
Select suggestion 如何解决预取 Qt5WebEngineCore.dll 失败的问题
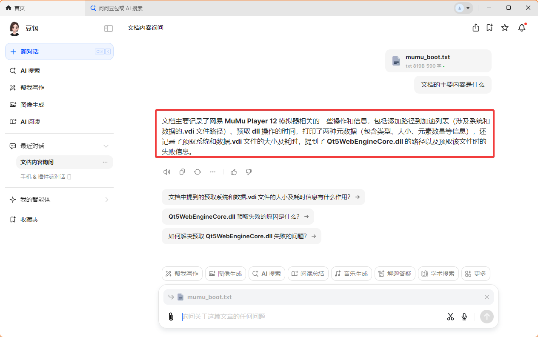241,236
